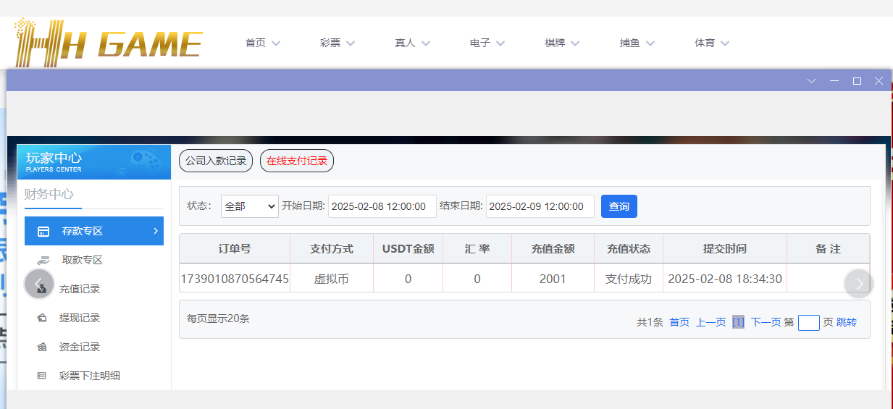Click the page number input box
The width and height of the screenshot is (893, 409).
pos(808,323)
